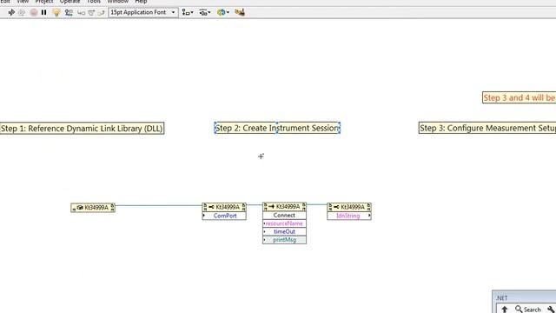Open the Tools menu
This screenshot has height=313, width=556.
click(94, 2)
